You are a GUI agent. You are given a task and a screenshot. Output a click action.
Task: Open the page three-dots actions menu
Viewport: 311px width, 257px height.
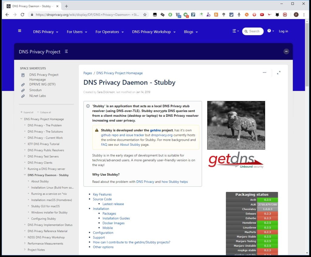pyautogui.click(x=265, y=72)
